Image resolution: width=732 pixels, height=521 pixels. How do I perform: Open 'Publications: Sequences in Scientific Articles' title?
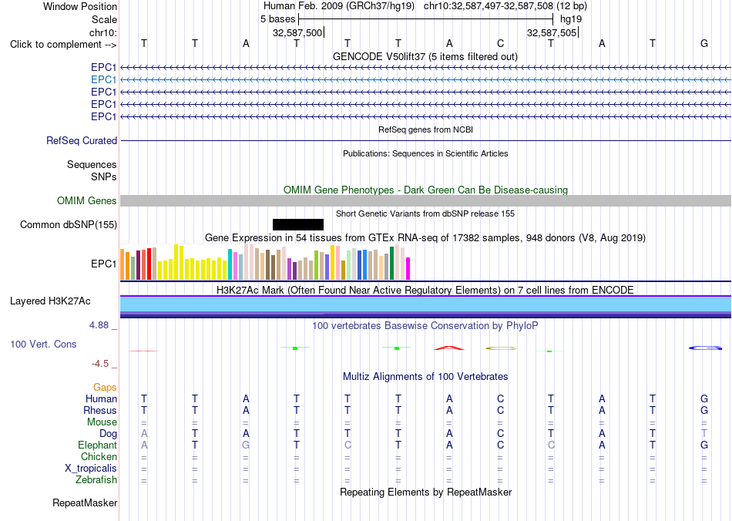[425, 153]
